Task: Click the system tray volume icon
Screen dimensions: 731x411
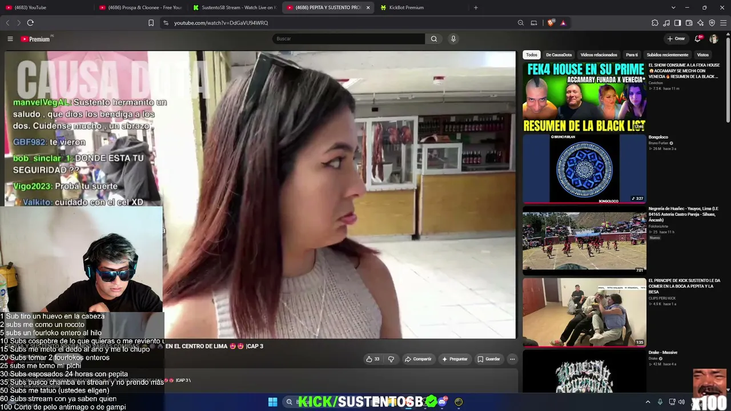Action: 681,402
